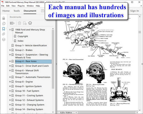Select the Group 12 - Exhaust Systems text
This screenshot has height=114, width=143.
coord(29,100)
